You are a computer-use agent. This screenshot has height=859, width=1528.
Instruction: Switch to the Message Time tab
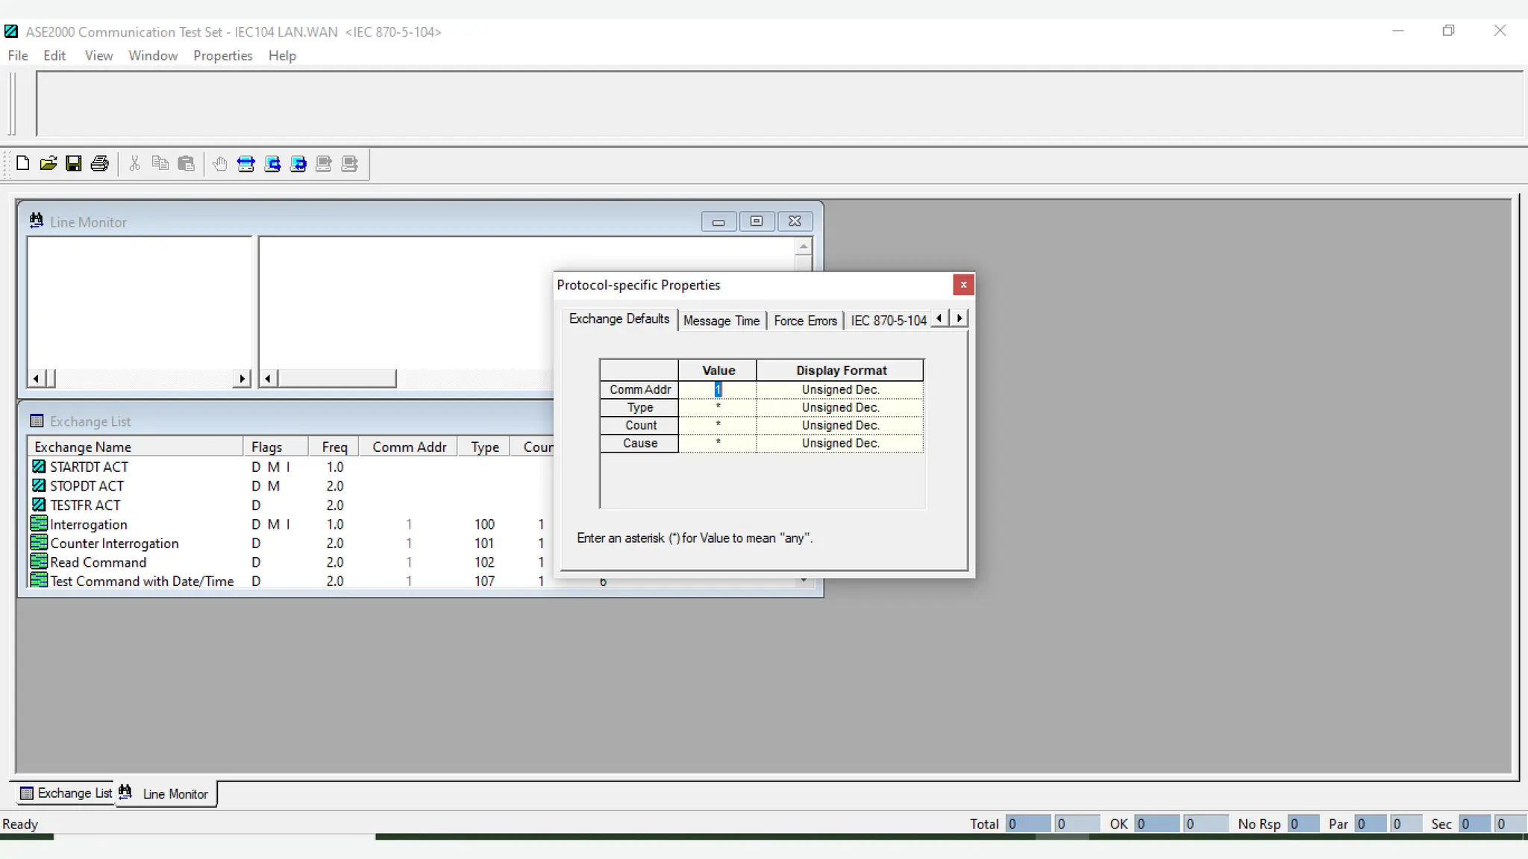pyautogui.click(x=721, y=321)
